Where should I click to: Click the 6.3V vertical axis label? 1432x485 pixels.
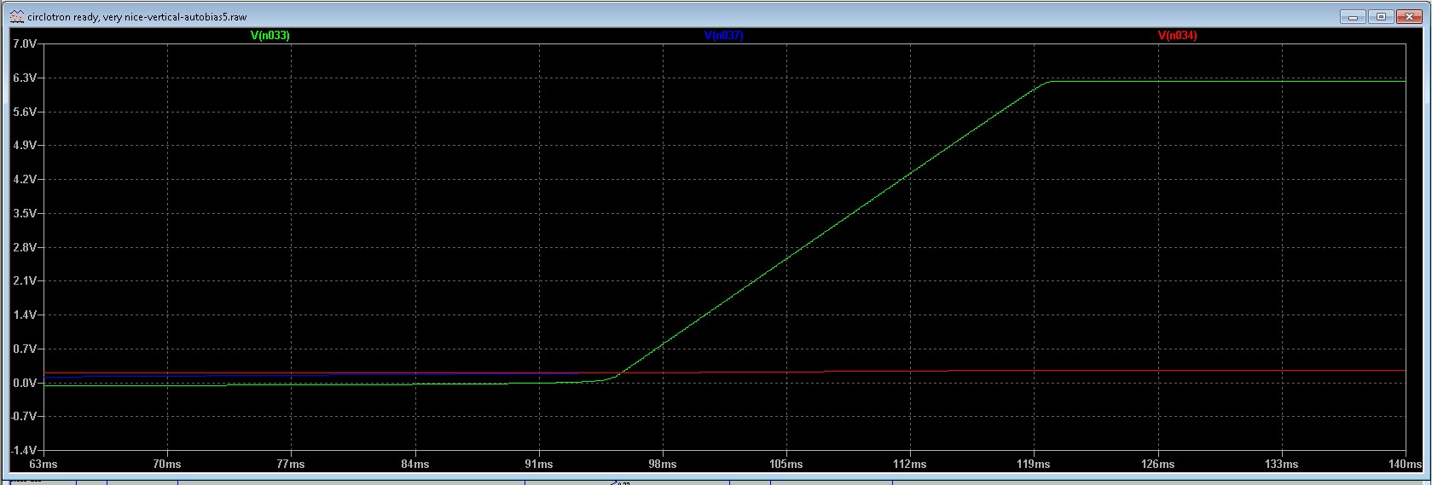click(24, 78)
